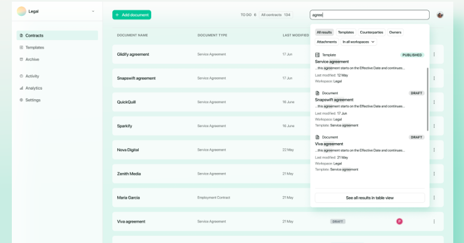Image resolution: width=464 pixels, height=243 pixels.
Task: Filter search results by Owners
Action: pyautogui.click(x=395, y=32)
